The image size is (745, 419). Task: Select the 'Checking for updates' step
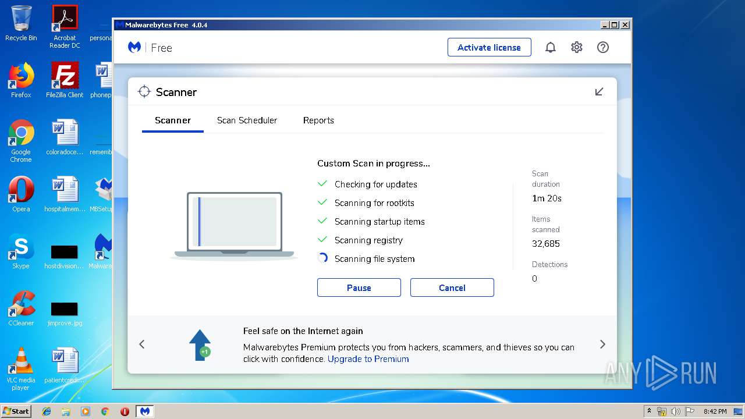click(376, 184)
